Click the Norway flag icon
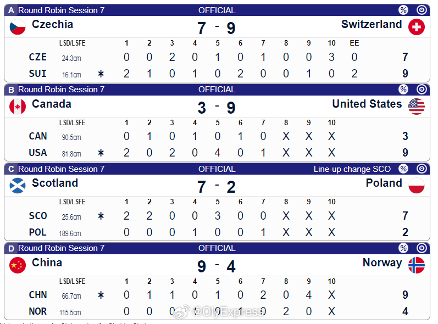 coord(417,265)
